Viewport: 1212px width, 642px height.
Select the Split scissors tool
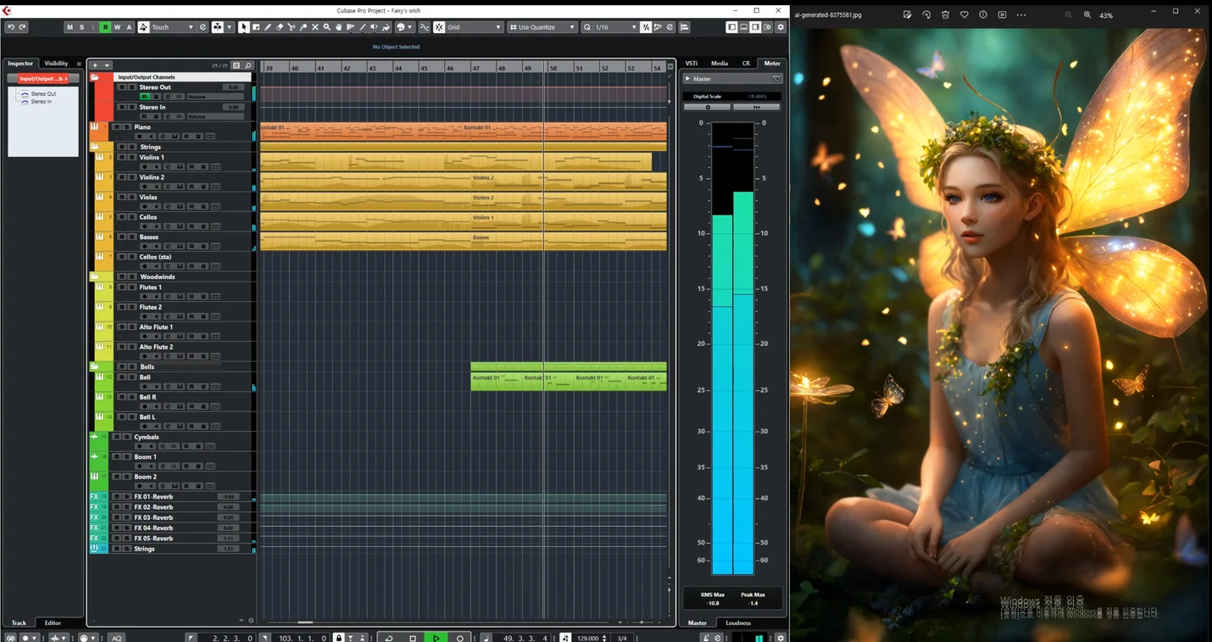pos(292,27)
